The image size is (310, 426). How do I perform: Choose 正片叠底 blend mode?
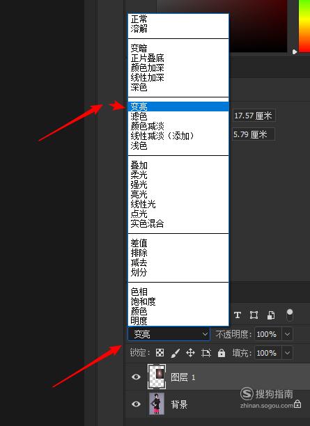click(x=178, y=58)
